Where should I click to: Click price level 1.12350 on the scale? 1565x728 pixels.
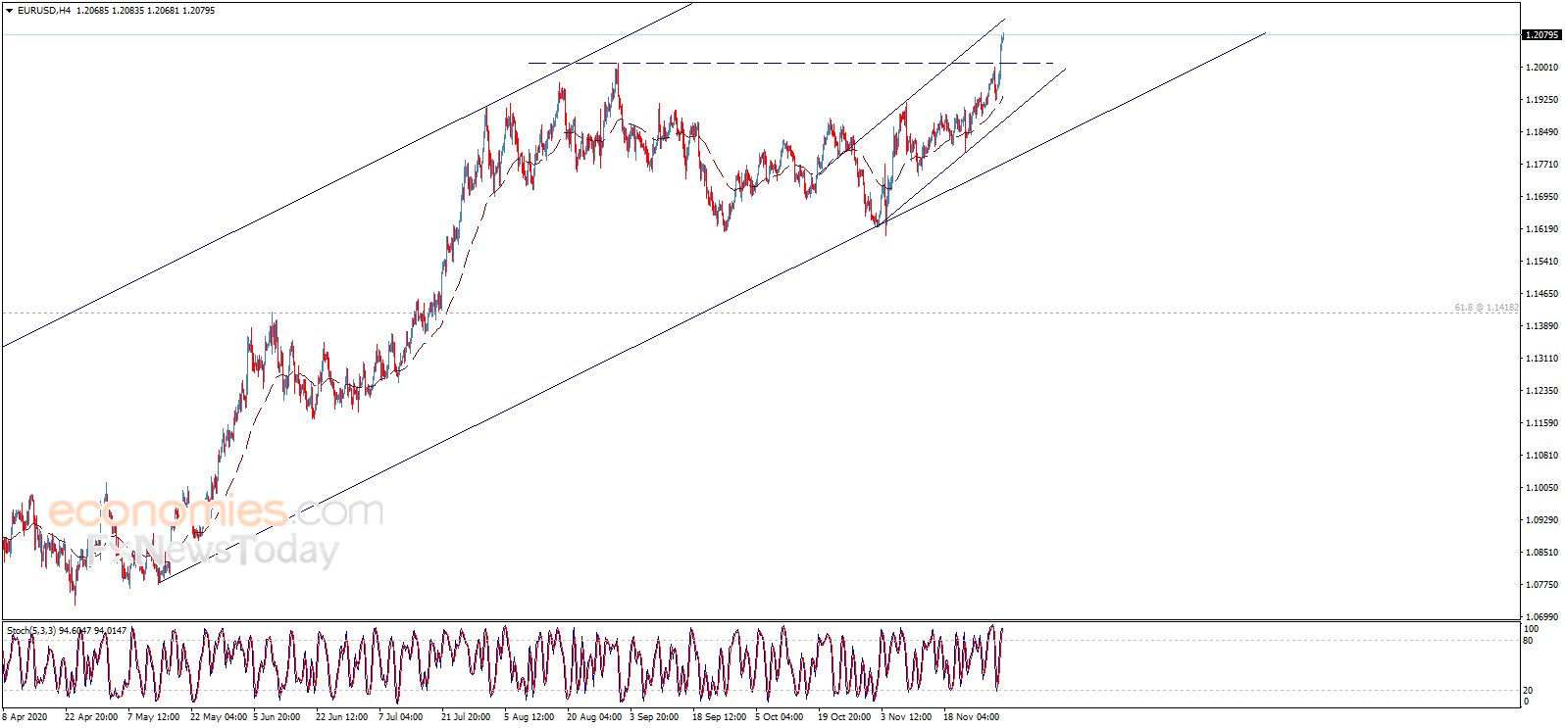pos(1542,391)
